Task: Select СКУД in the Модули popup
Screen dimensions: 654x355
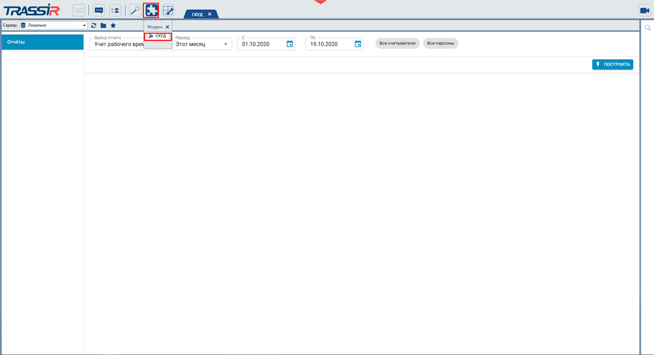Action: click(158, 36)
